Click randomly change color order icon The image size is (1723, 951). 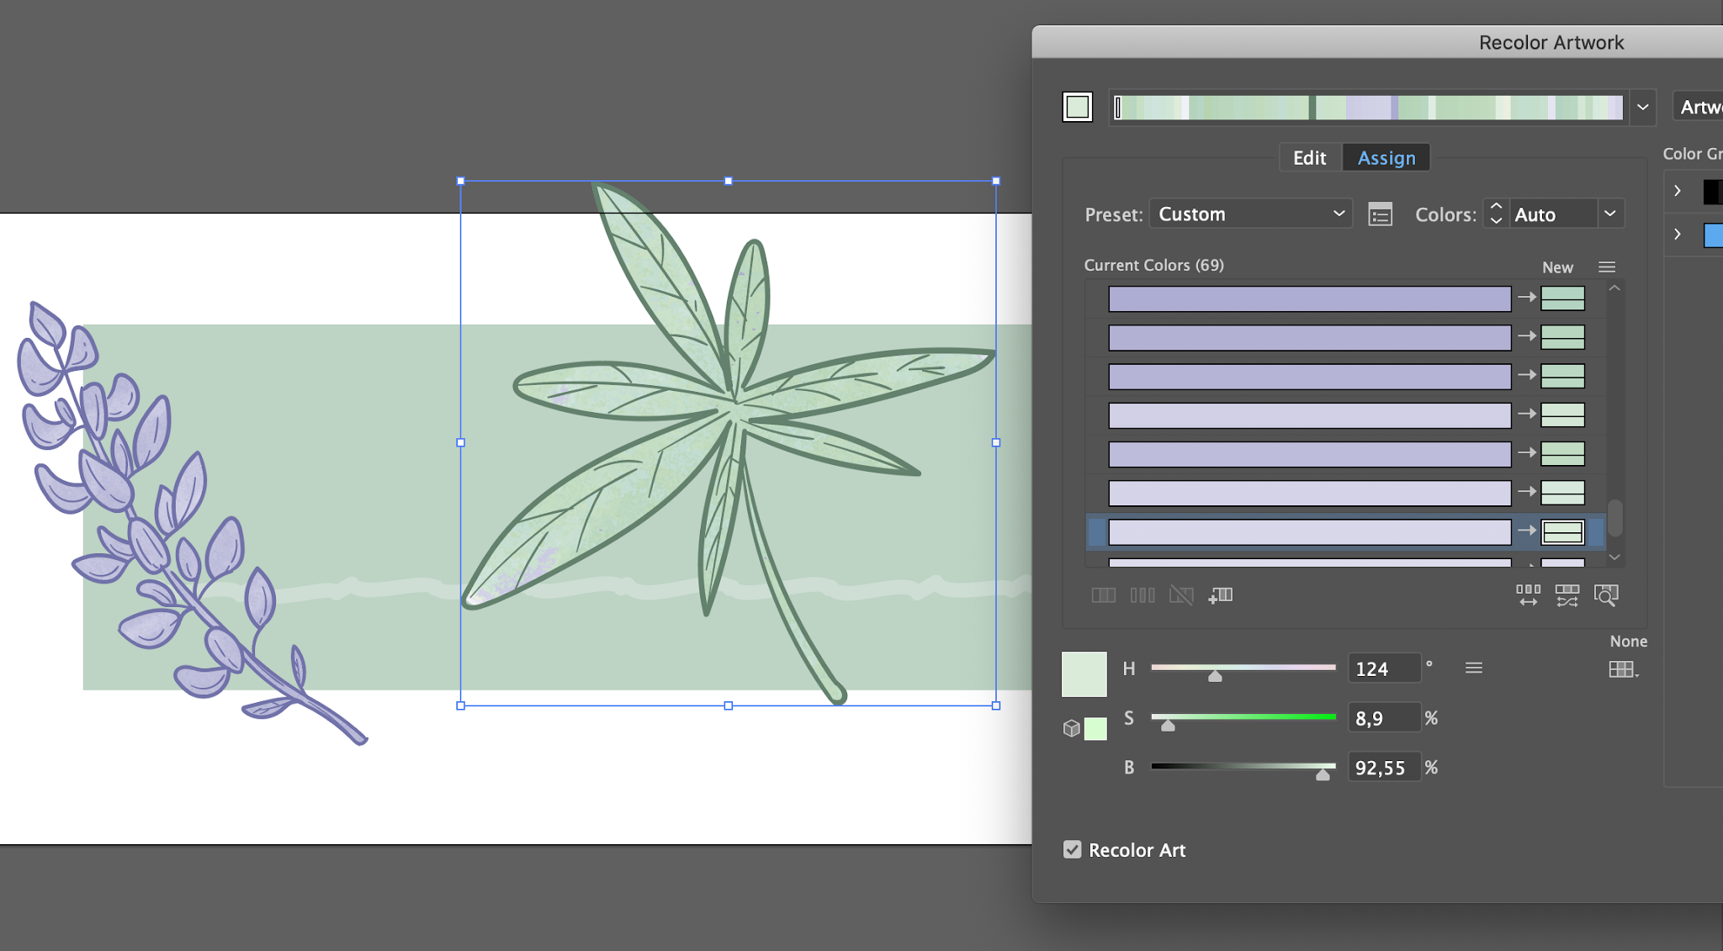click(1529, 595)
